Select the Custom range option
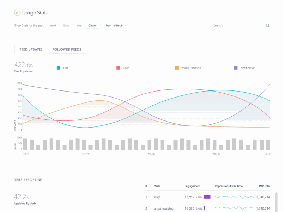The height and width of the screenshot is (212, 283). tap(93, 25)
